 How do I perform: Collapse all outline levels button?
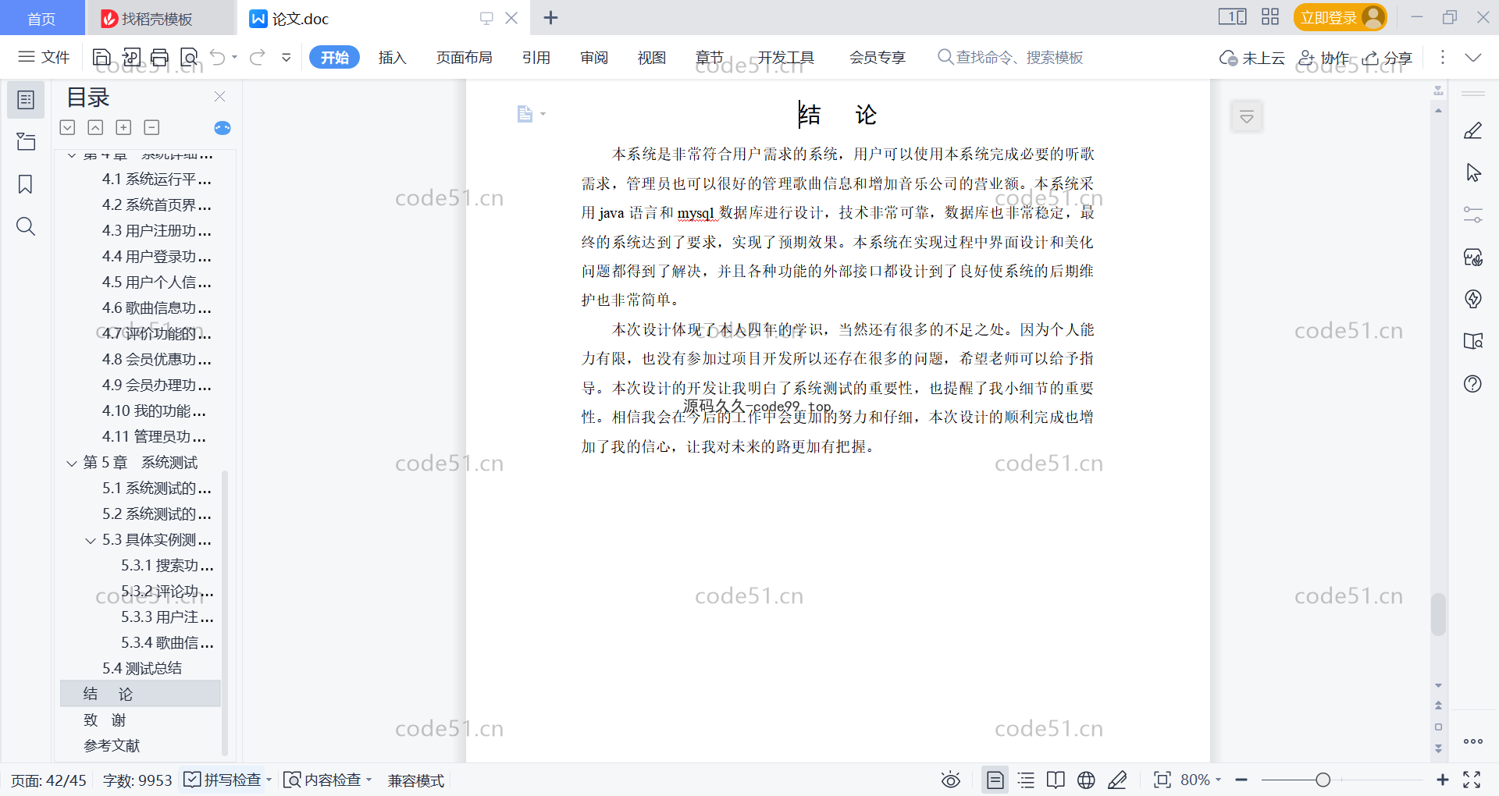tap(95, 127)
